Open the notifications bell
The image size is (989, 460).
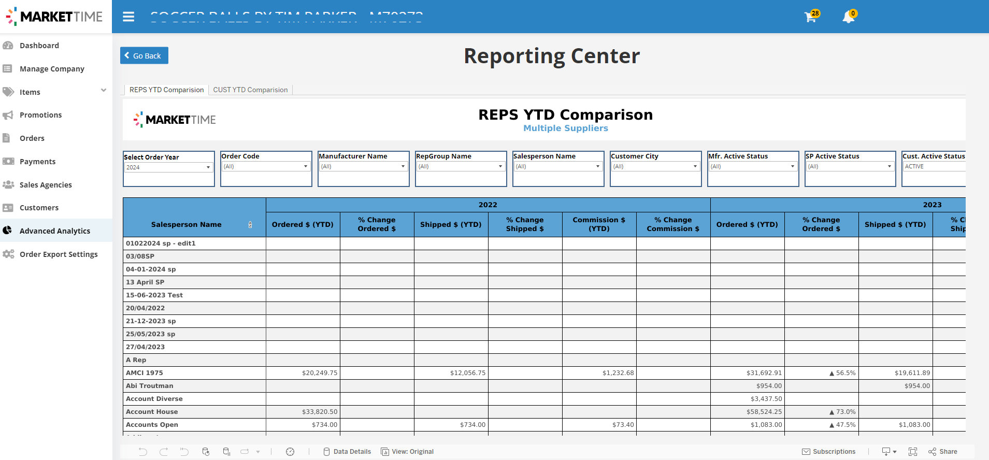849,17
